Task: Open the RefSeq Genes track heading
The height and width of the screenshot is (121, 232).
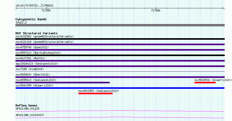Action: tap(26, 105)
